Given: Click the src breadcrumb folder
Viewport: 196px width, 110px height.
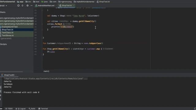Looking at the screenshot, I should coord(28,2).
